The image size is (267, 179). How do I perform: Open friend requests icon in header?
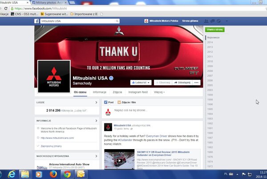pyautogui.click(x=206, y=21)
